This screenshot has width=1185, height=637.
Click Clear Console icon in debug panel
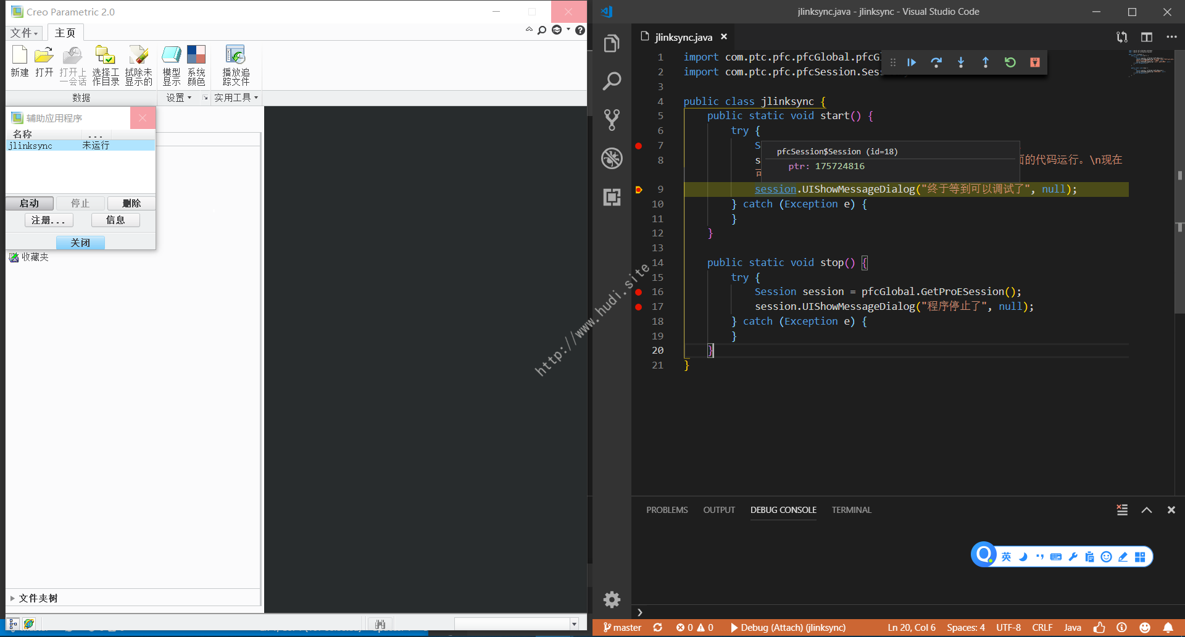pos(1122,510)
